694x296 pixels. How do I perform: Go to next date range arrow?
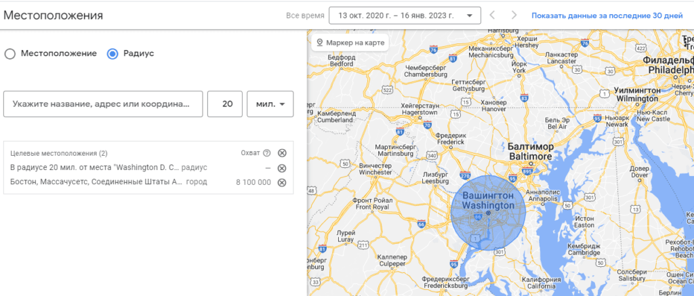click(514, 15)
